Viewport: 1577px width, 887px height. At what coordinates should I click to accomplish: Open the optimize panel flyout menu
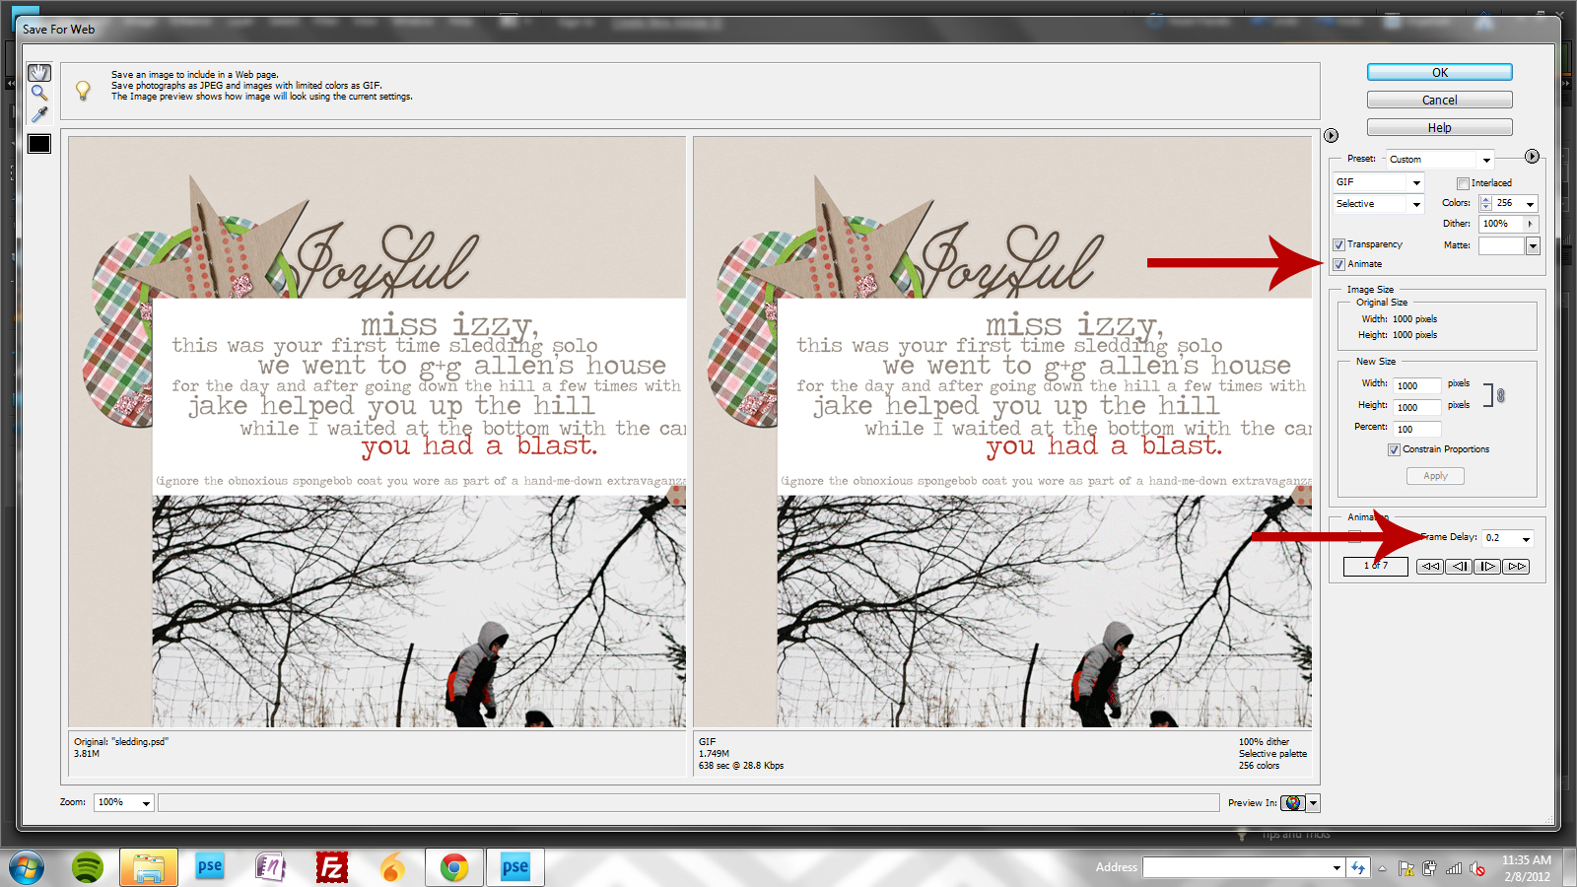1531,156
